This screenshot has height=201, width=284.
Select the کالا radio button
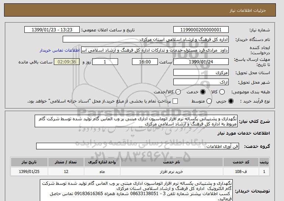coord(222,92)
